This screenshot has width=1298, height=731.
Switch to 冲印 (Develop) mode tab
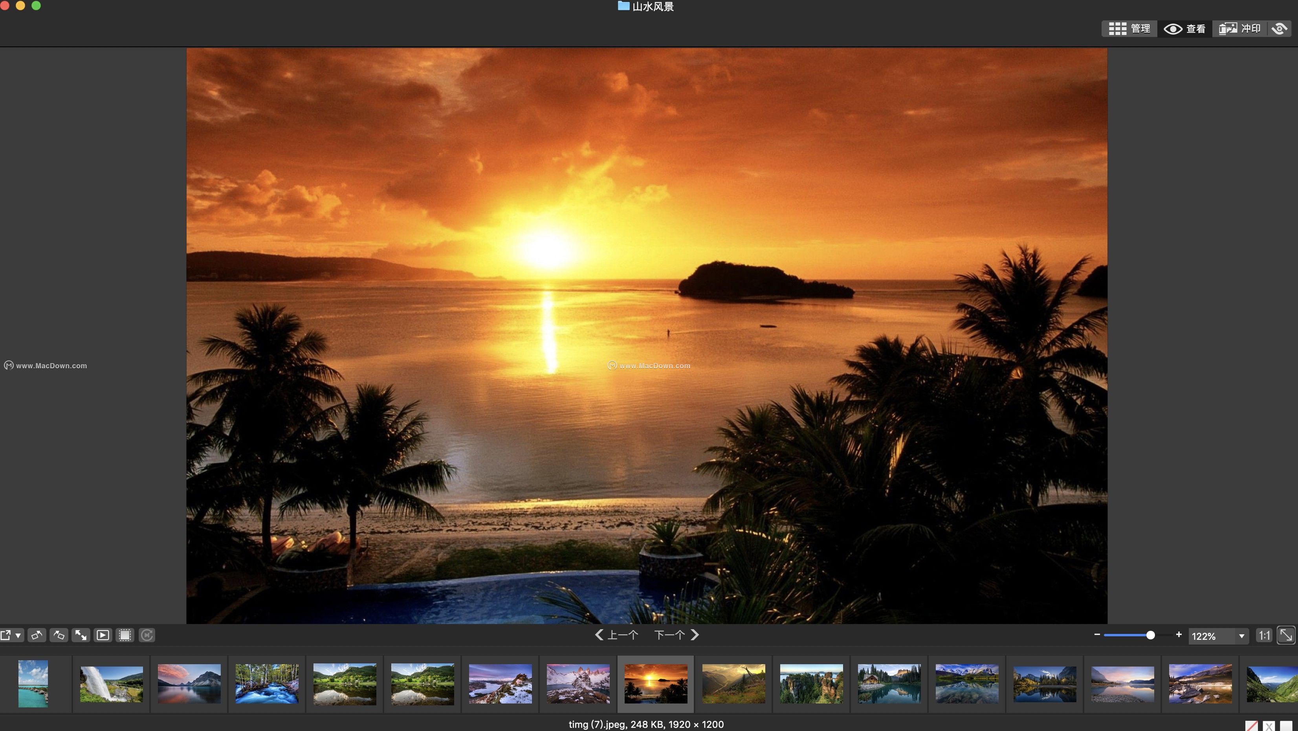click(1239, 29)
